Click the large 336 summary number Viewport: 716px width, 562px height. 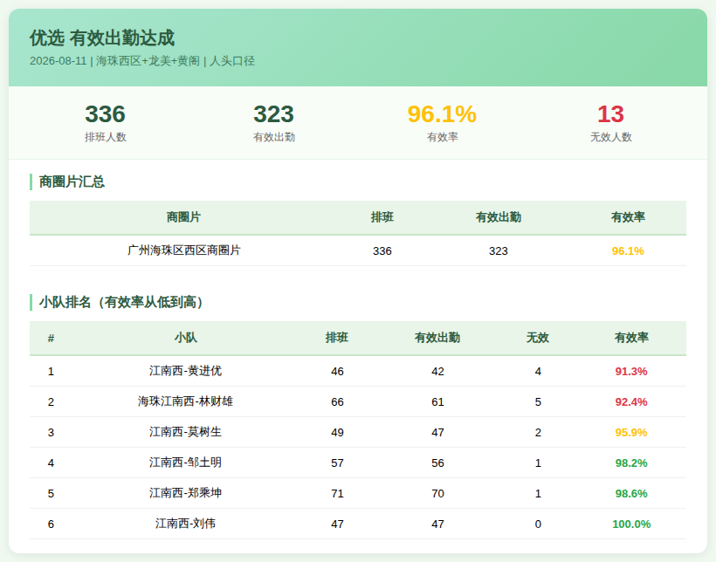[x=105, y=114]
